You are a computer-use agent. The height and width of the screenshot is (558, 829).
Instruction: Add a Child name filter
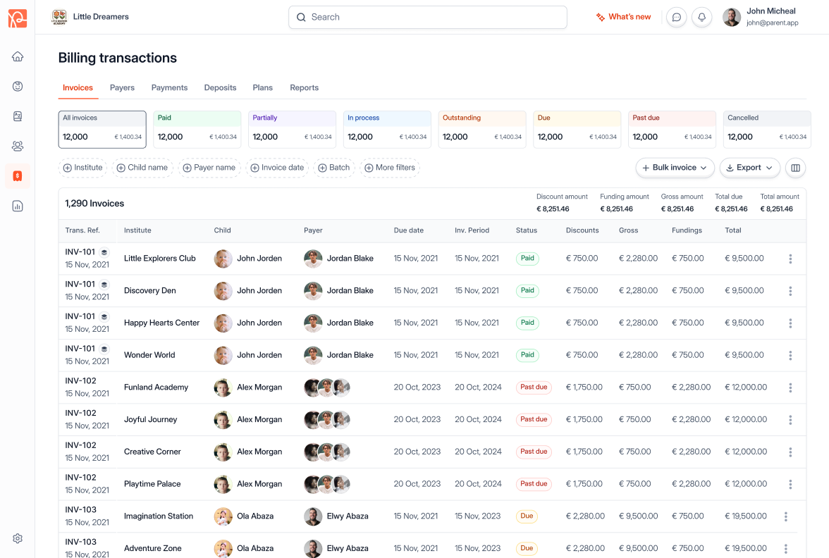pos(142,168)
